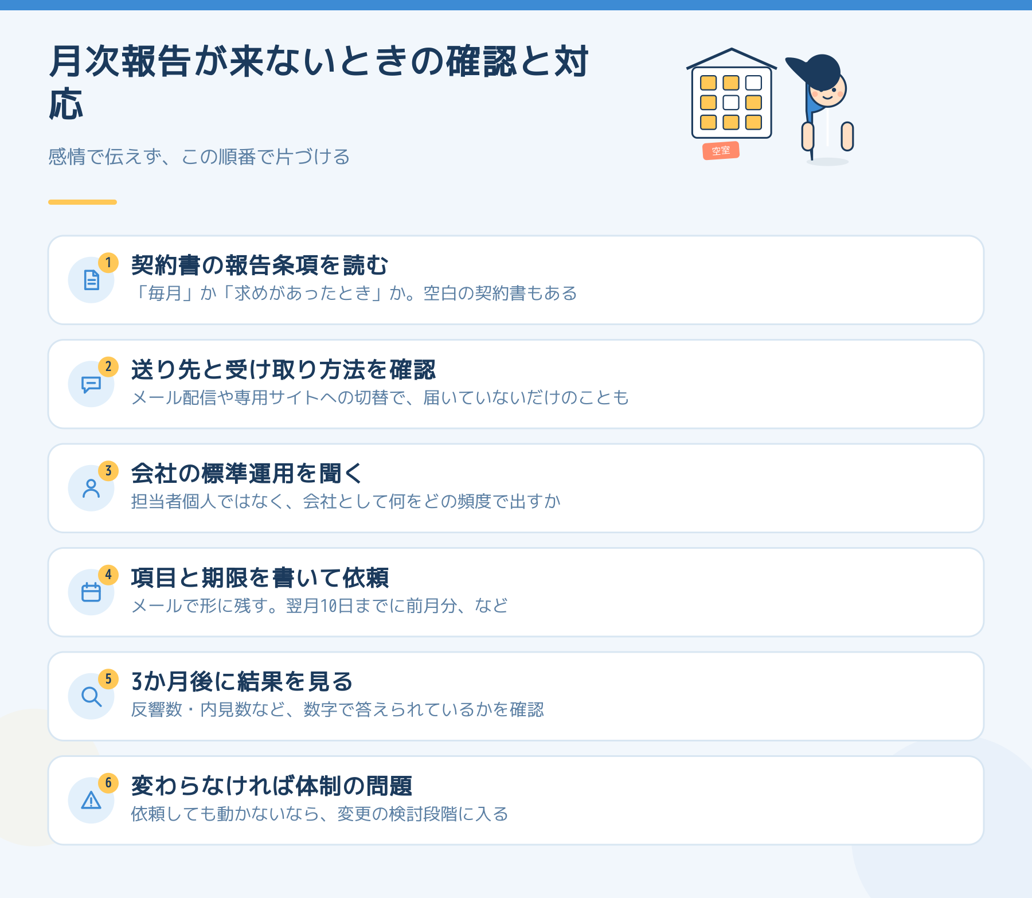Click the yellow number 2 badge
Screen dimensions: 1032x898
(108, 366)
